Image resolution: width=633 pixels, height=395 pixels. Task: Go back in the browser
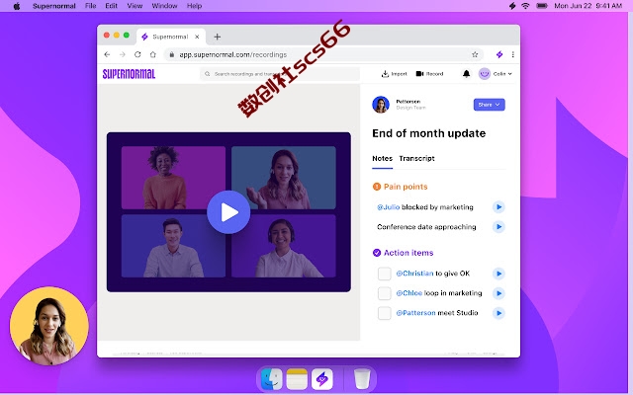[x=107, y=54]
